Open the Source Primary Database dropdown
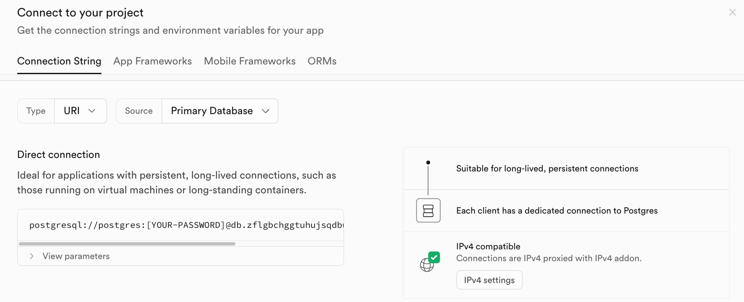 tap(219, 111)
